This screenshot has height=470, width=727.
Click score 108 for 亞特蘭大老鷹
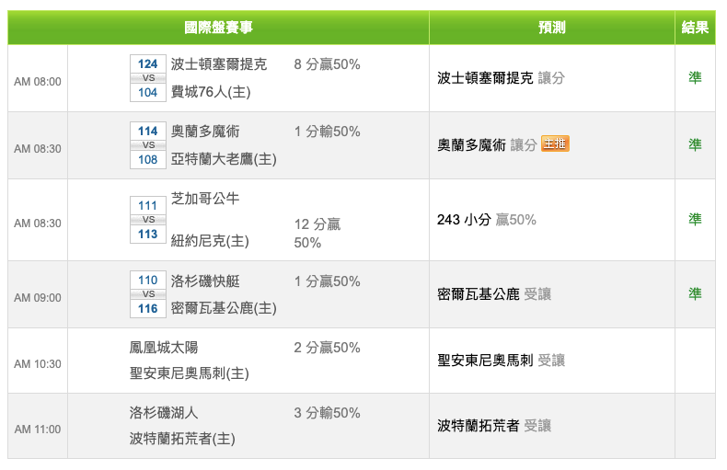(x=148, y=159)
